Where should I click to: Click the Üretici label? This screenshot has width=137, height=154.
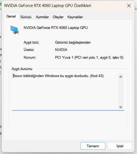[x=29, y=50]
